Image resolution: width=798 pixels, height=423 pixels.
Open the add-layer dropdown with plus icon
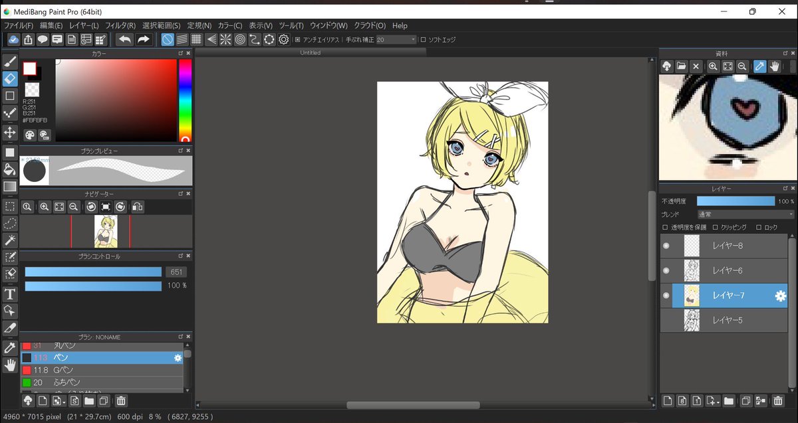pyautogui.click(x=713, y=400)
